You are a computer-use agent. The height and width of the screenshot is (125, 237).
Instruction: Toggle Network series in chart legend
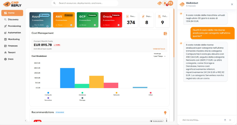point(116,94)
